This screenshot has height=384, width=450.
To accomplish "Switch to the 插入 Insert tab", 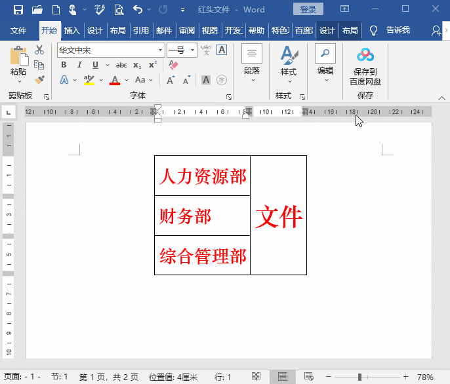I will pyautogui.click(x=72, y=30).
